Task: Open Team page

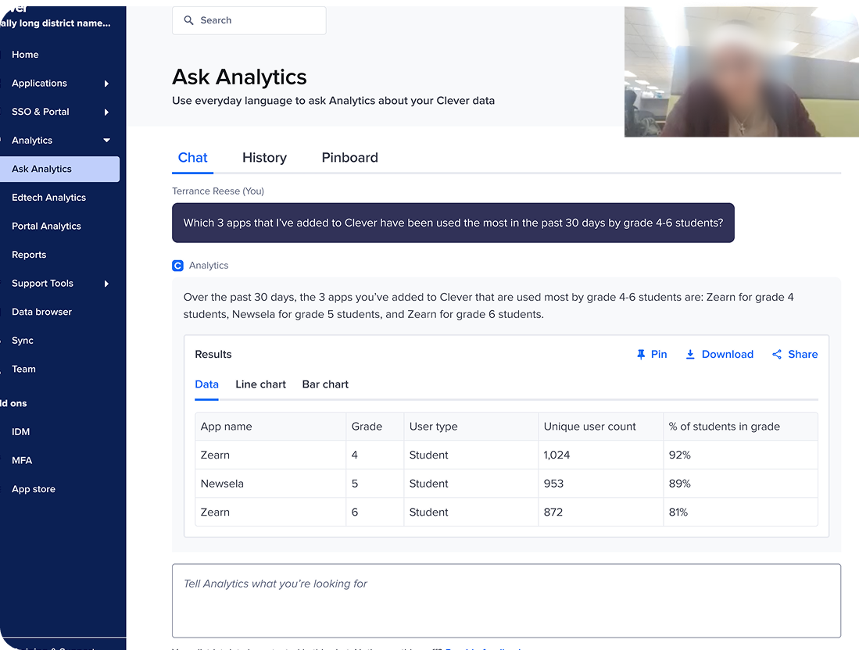Action: click(23, 369)
